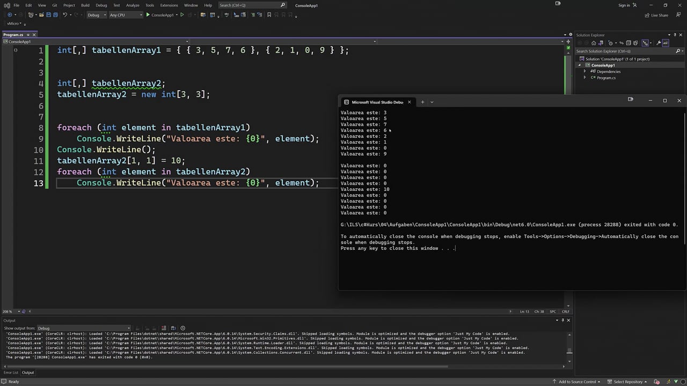Click the Live Share button
This screenshot has width=687, height=386.
tap(656, 15)
